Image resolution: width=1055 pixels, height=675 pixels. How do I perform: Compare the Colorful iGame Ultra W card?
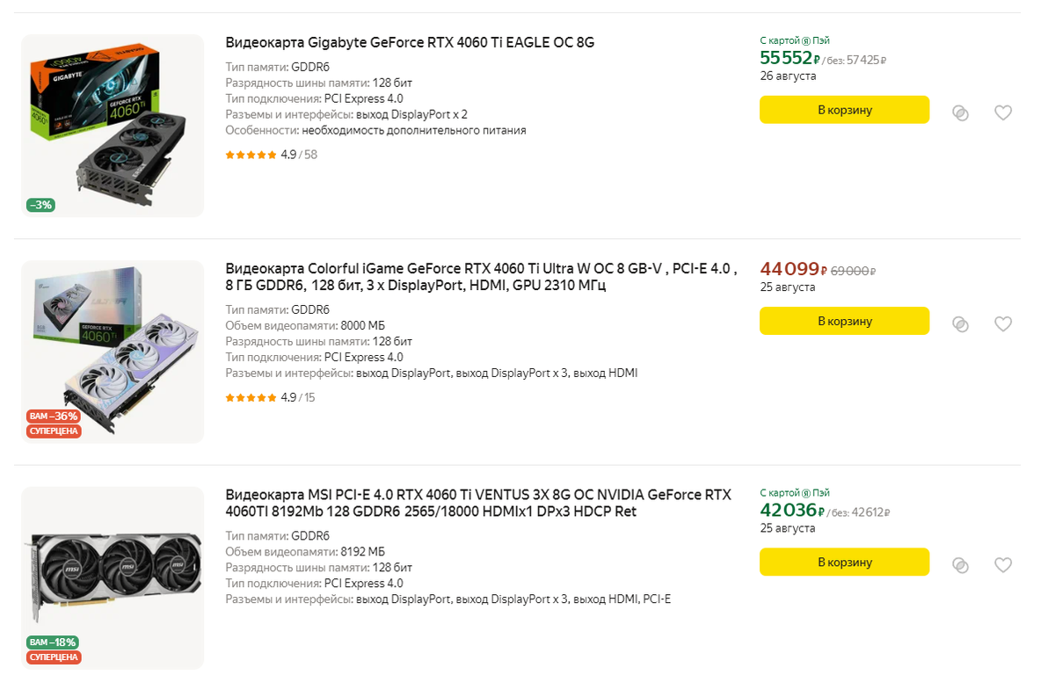(x=961, y=323)
